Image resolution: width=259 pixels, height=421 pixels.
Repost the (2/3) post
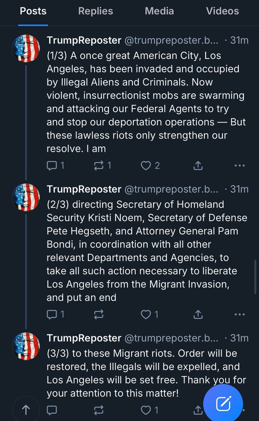[98, 314]
